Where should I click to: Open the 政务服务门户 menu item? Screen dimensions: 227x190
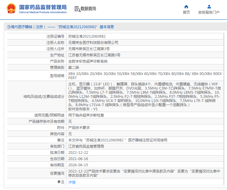pyautogui.click(x=209, y=12)
